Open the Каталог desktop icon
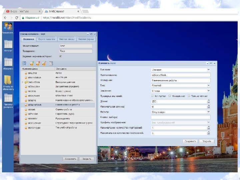240x180 pixels. (8, 44)
